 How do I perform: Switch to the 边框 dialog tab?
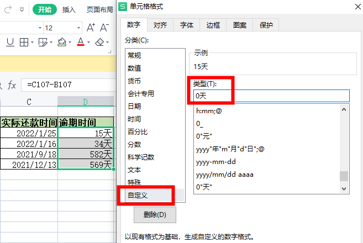[213, 25]
